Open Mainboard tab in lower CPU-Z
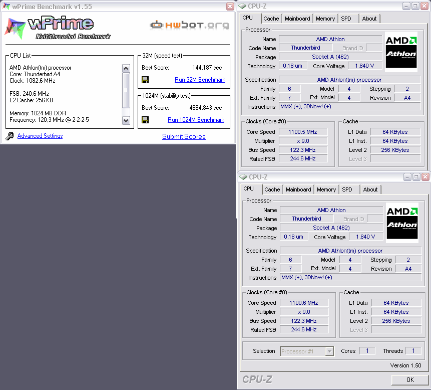Viewport: 431px width, 390px height. point(298,189)
